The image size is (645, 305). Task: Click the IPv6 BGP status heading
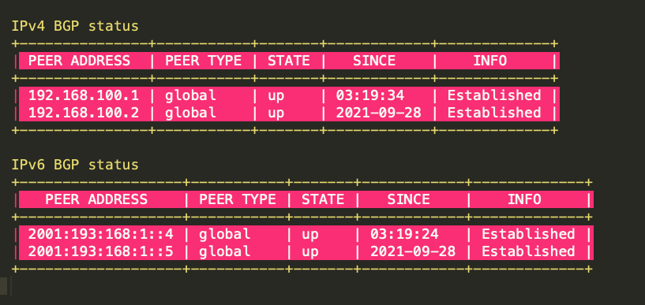(75, 165)
